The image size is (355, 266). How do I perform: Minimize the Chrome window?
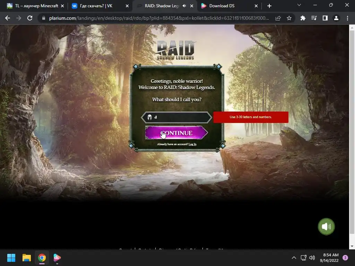pos(315,5)
